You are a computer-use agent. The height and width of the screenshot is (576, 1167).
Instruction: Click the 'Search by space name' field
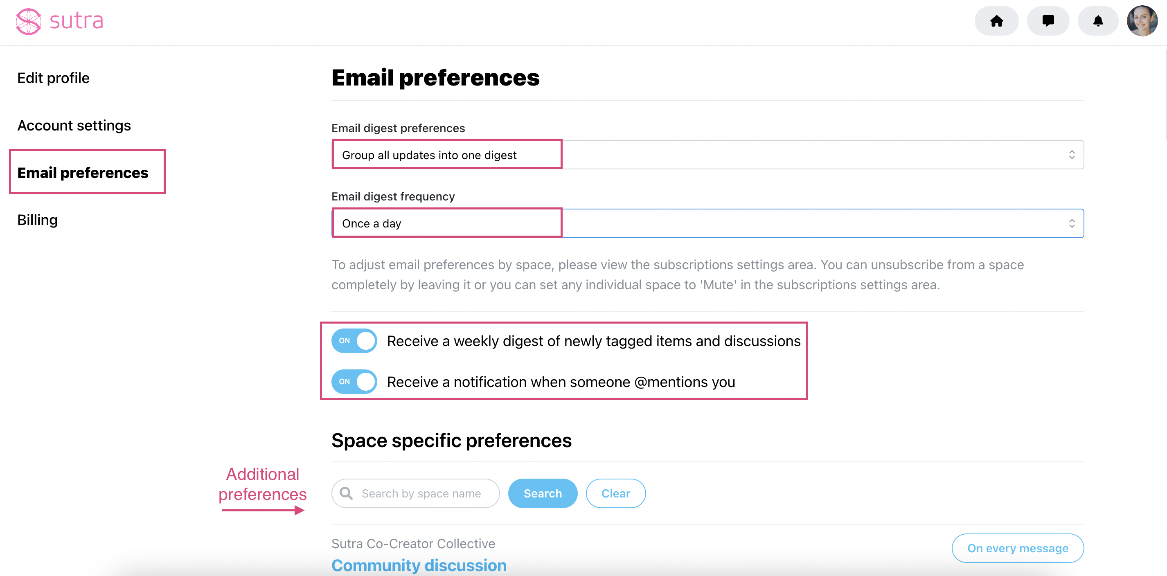(415, 493)
